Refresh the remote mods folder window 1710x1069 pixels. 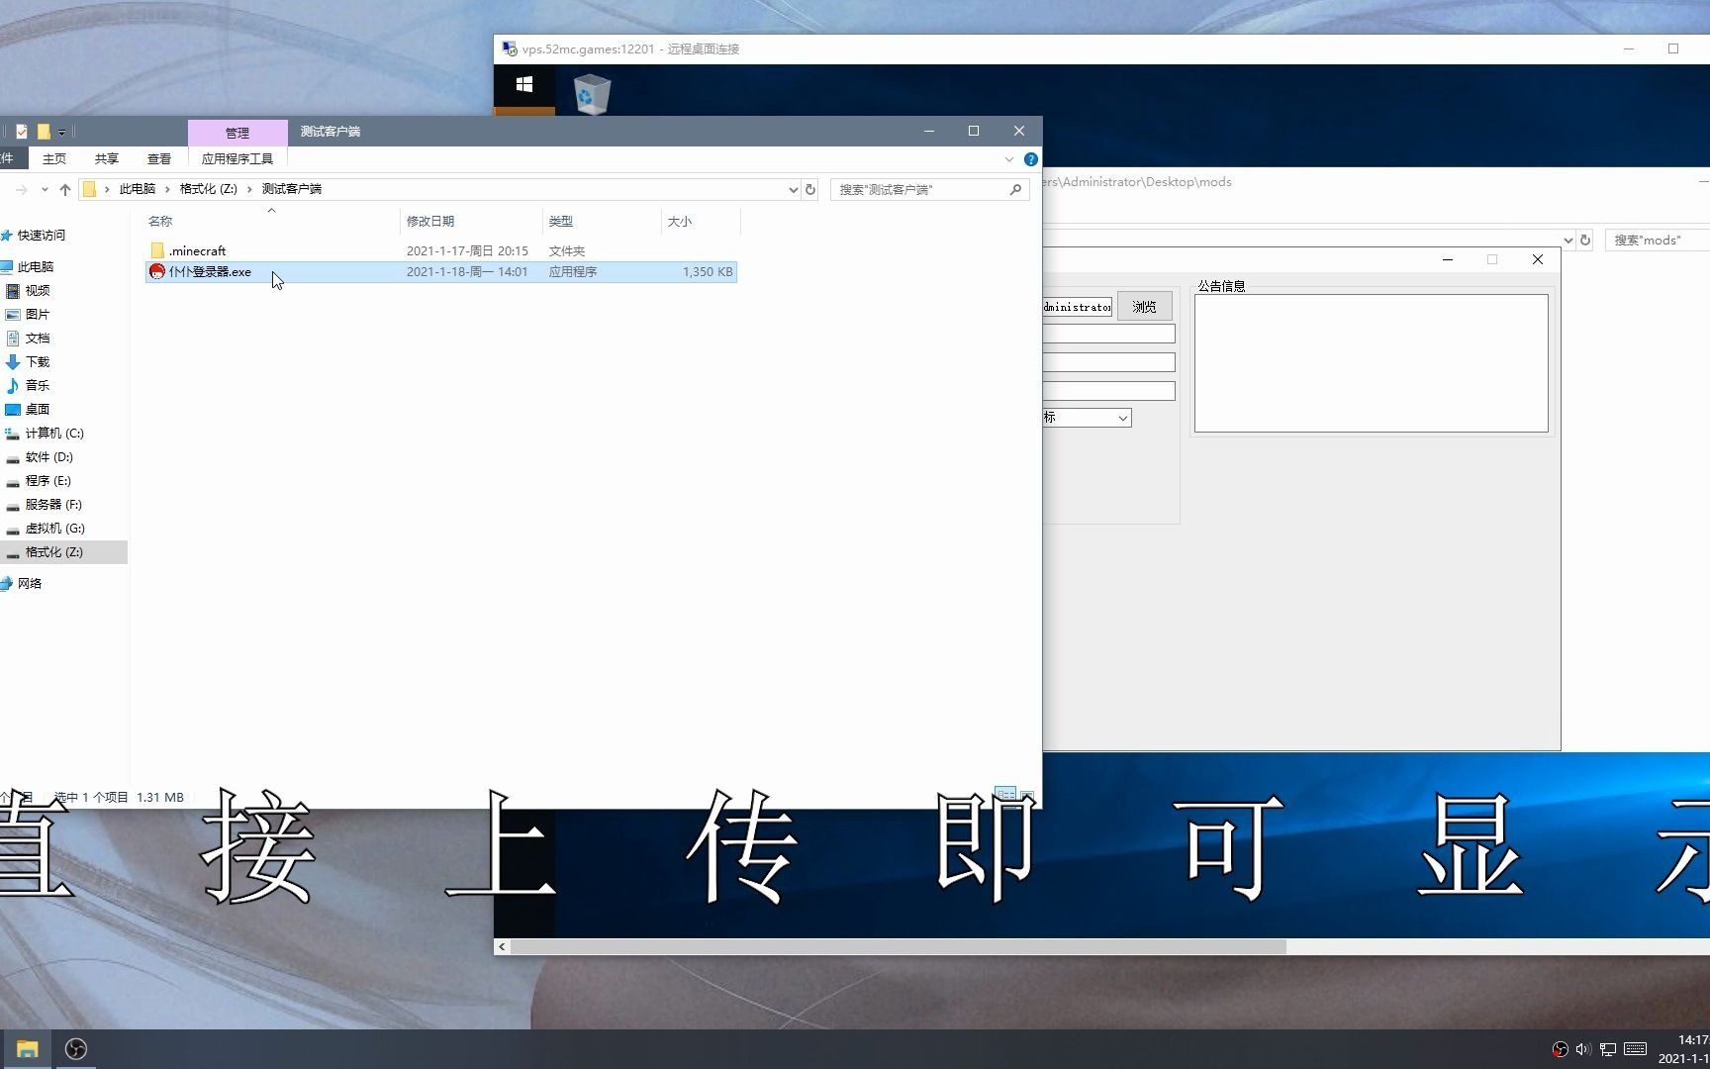point(1585,241)
